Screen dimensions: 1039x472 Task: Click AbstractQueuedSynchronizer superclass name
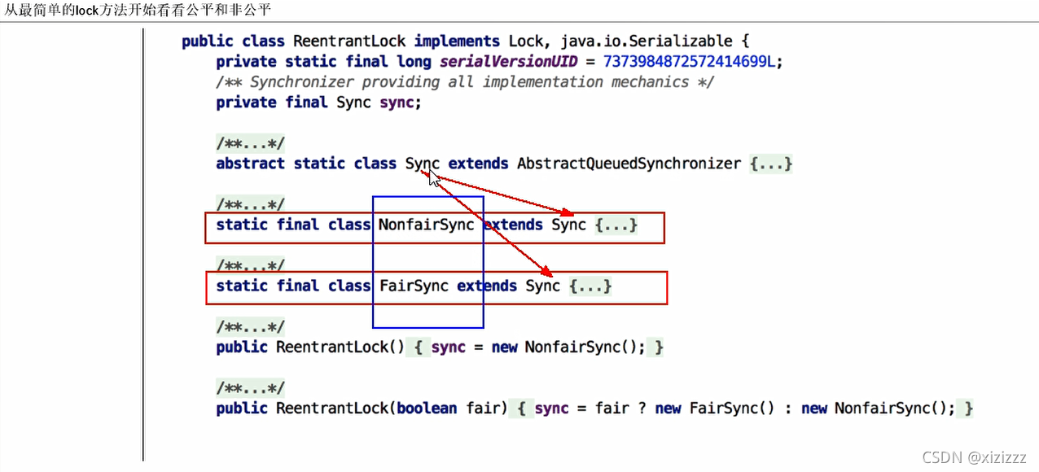[629, 164]
